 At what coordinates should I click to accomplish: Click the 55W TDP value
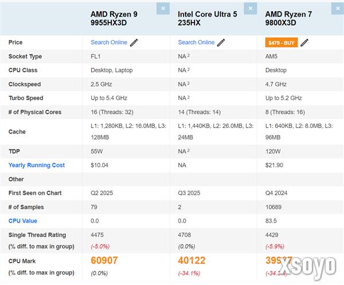tap(96, 151)
